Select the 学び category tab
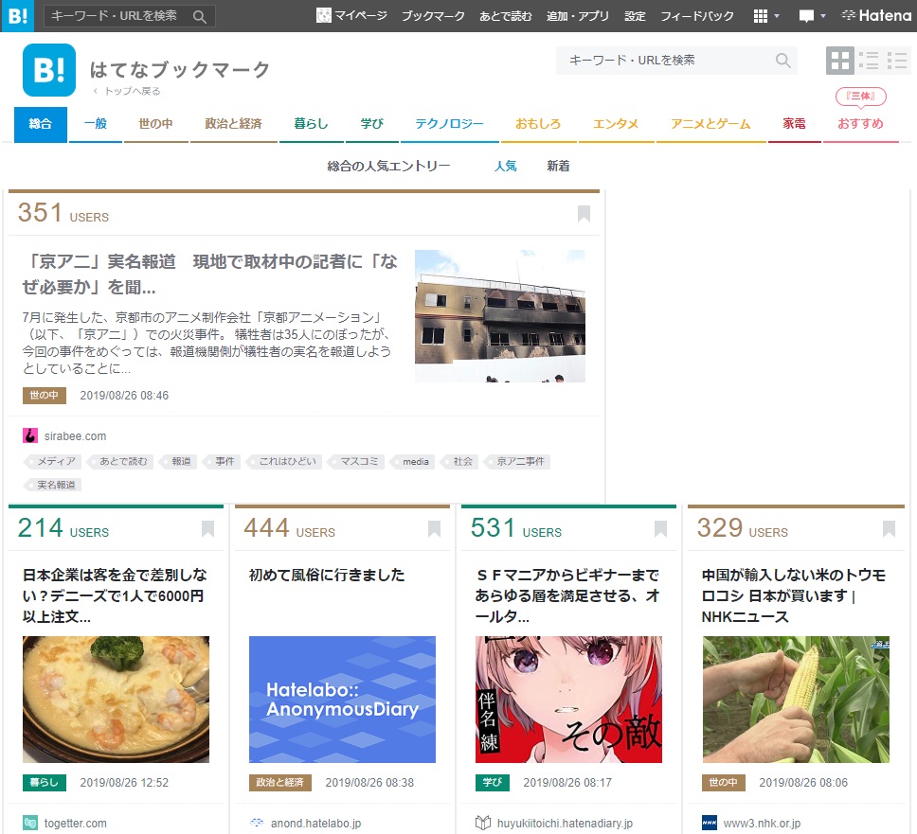Image resolution: width=917 pixels, height=834 pixels. pos(372,124)
